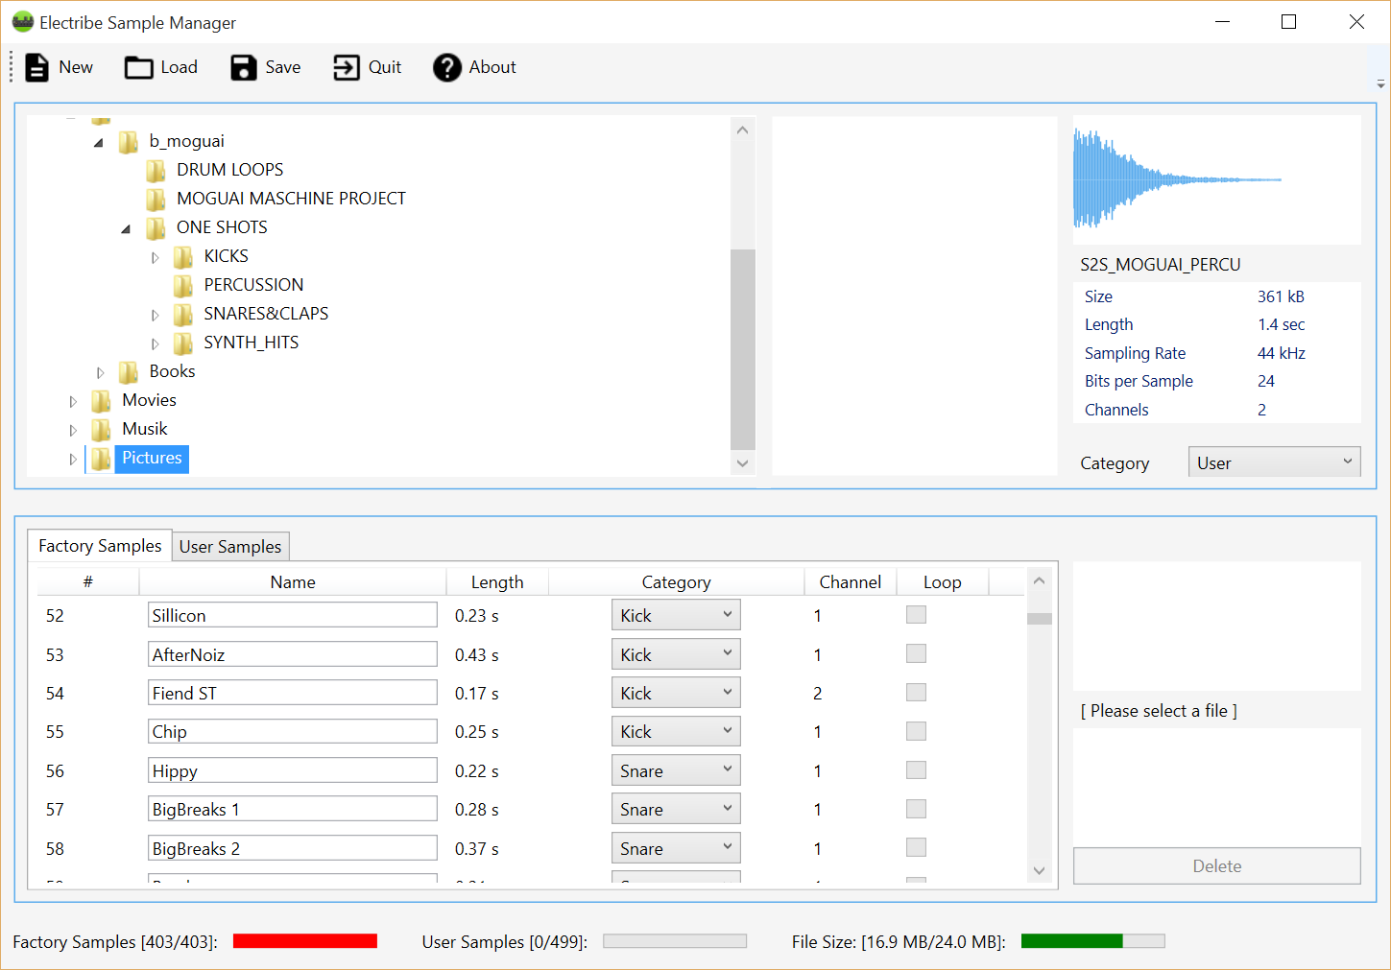Click the Load folder icon

click(139, 67)
